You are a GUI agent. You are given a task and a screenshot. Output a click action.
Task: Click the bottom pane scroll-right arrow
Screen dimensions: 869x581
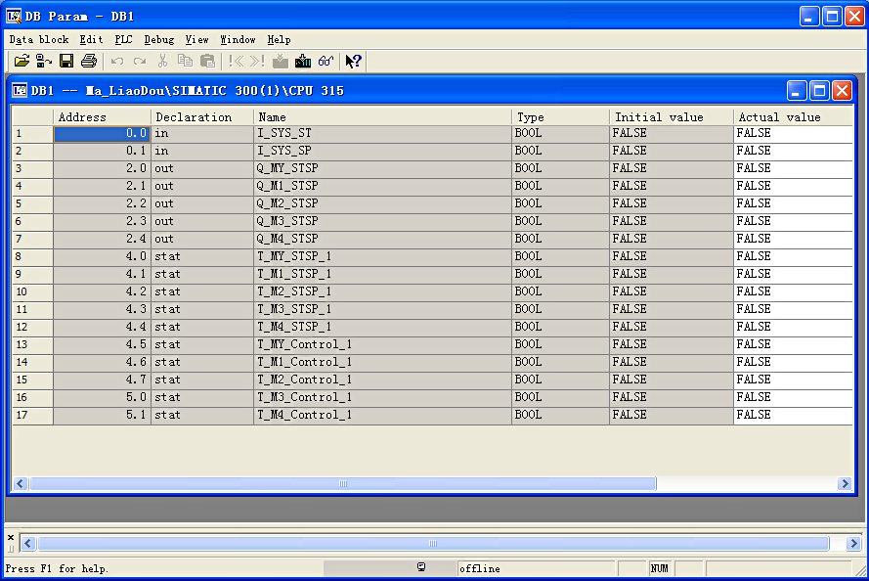point(854,543)
